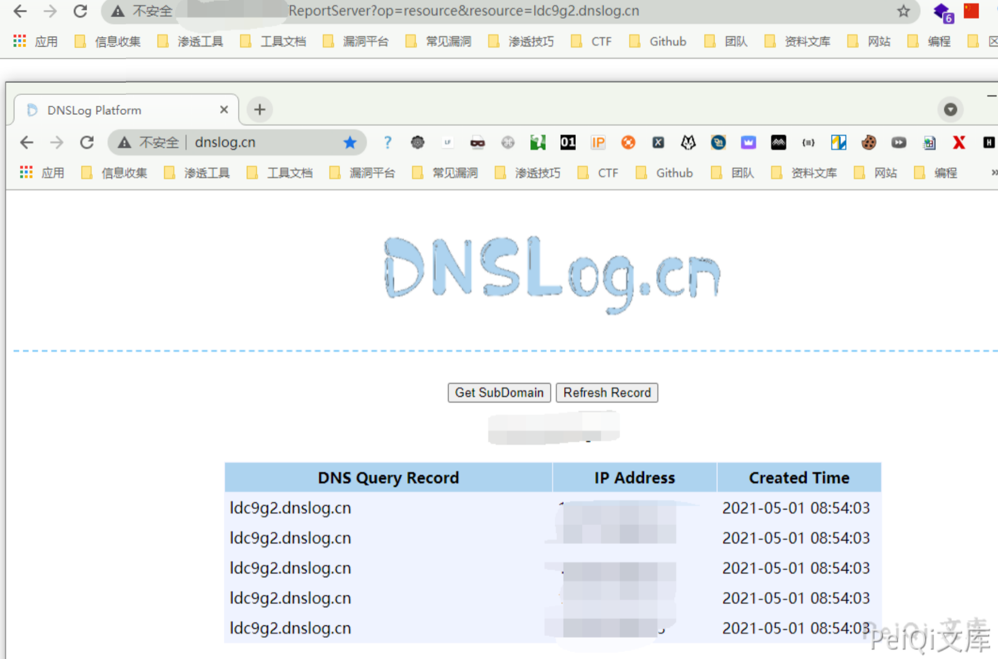This screenshot has width=998, height=659.
Task: Open the cookie editor extension icon
Action: click(868, 143)
